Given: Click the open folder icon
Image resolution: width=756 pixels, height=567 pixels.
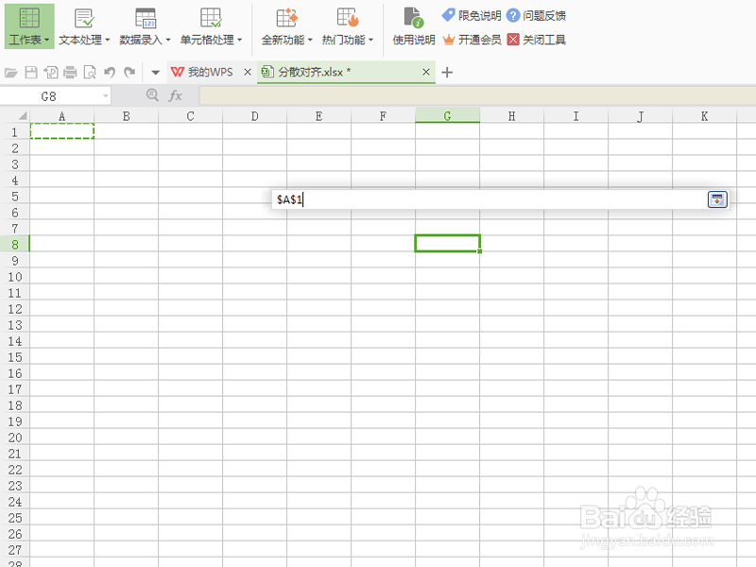Looking at the screenshot, I should pos(11,73).
